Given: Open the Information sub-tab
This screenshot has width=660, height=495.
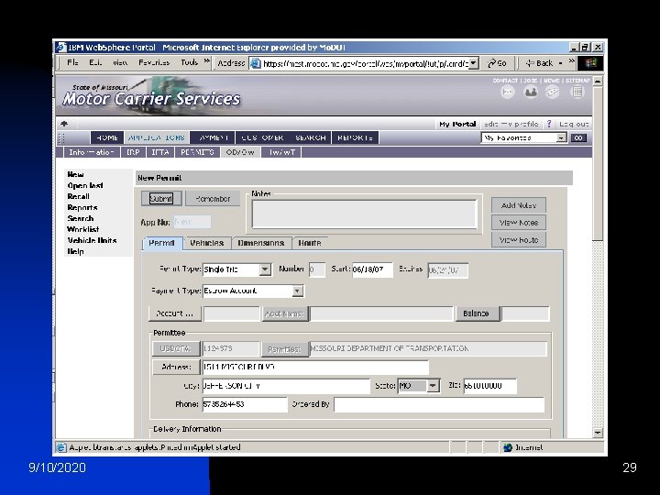Looking at the screenshot, I should click(92, 152).
